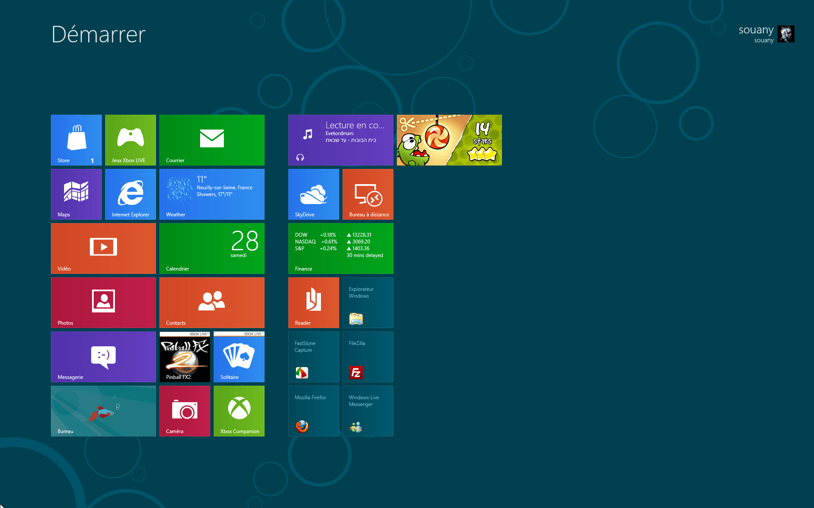
Task: Open Explorateur Windows tile
Action: [x=368, y=303]
